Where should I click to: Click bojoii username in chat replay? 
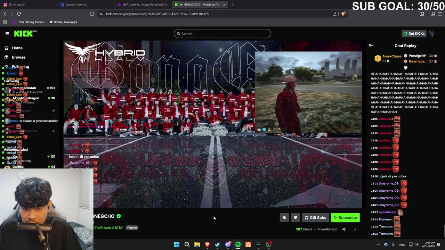[382, 176]
